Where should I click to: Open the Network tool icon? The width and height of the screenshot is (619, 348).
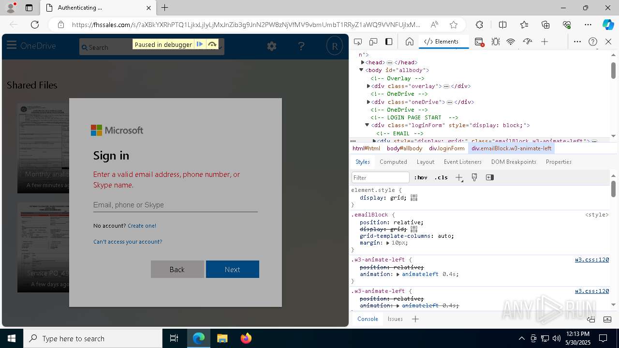tap(511, 42)
